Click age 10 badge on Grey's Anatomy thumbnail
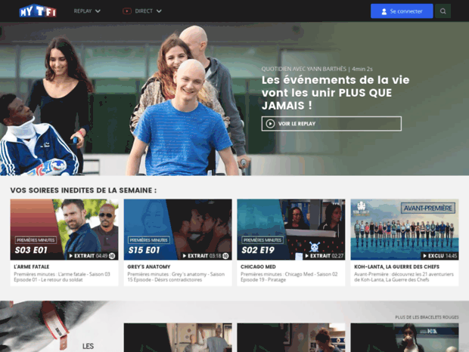The width and height of the screenshot is (469, 352). click(x=225, y=256)
